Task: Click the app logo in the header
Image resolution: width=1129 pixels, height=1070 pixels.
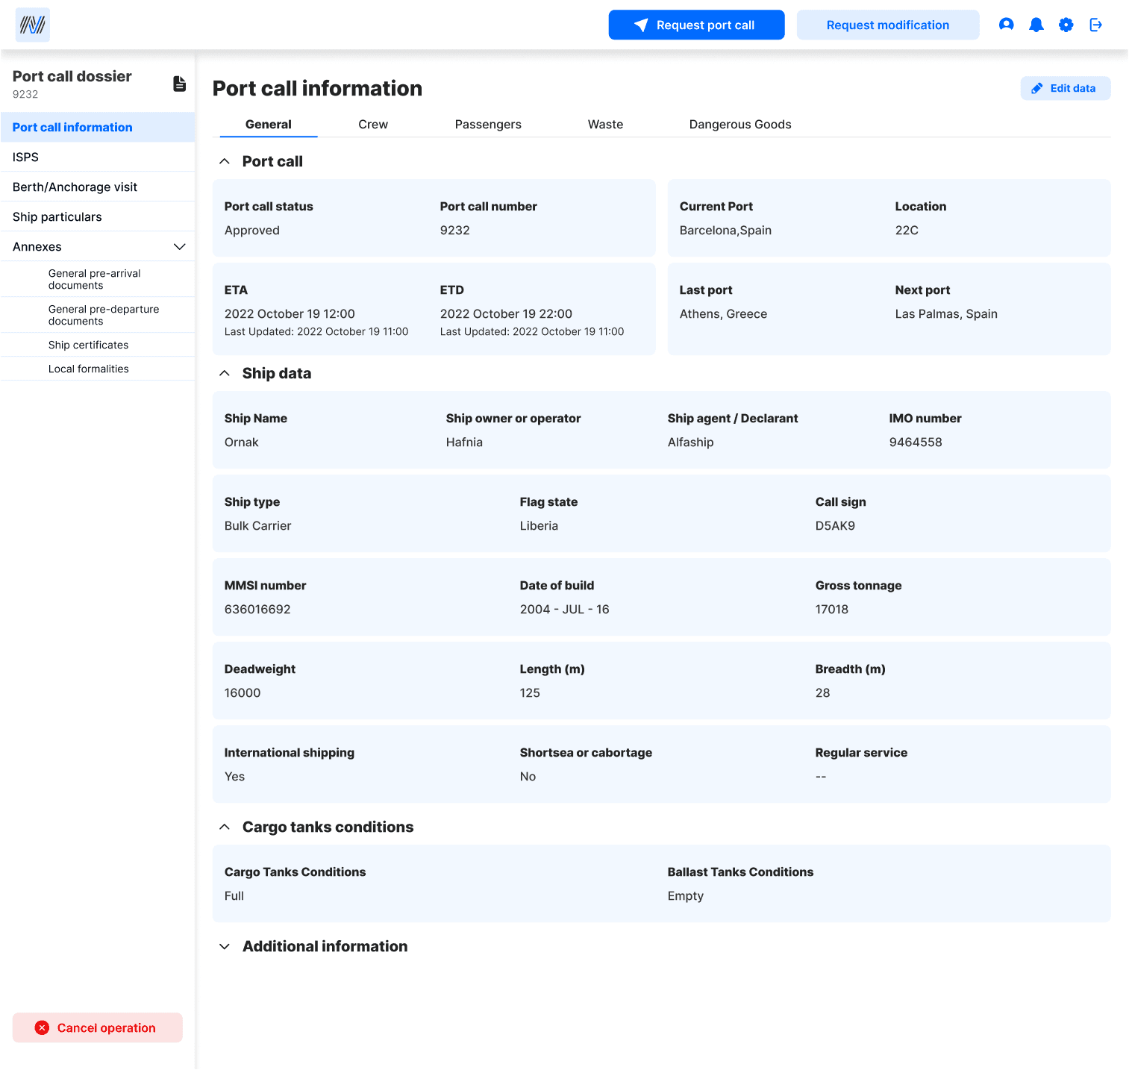Action: coord(33,25)
